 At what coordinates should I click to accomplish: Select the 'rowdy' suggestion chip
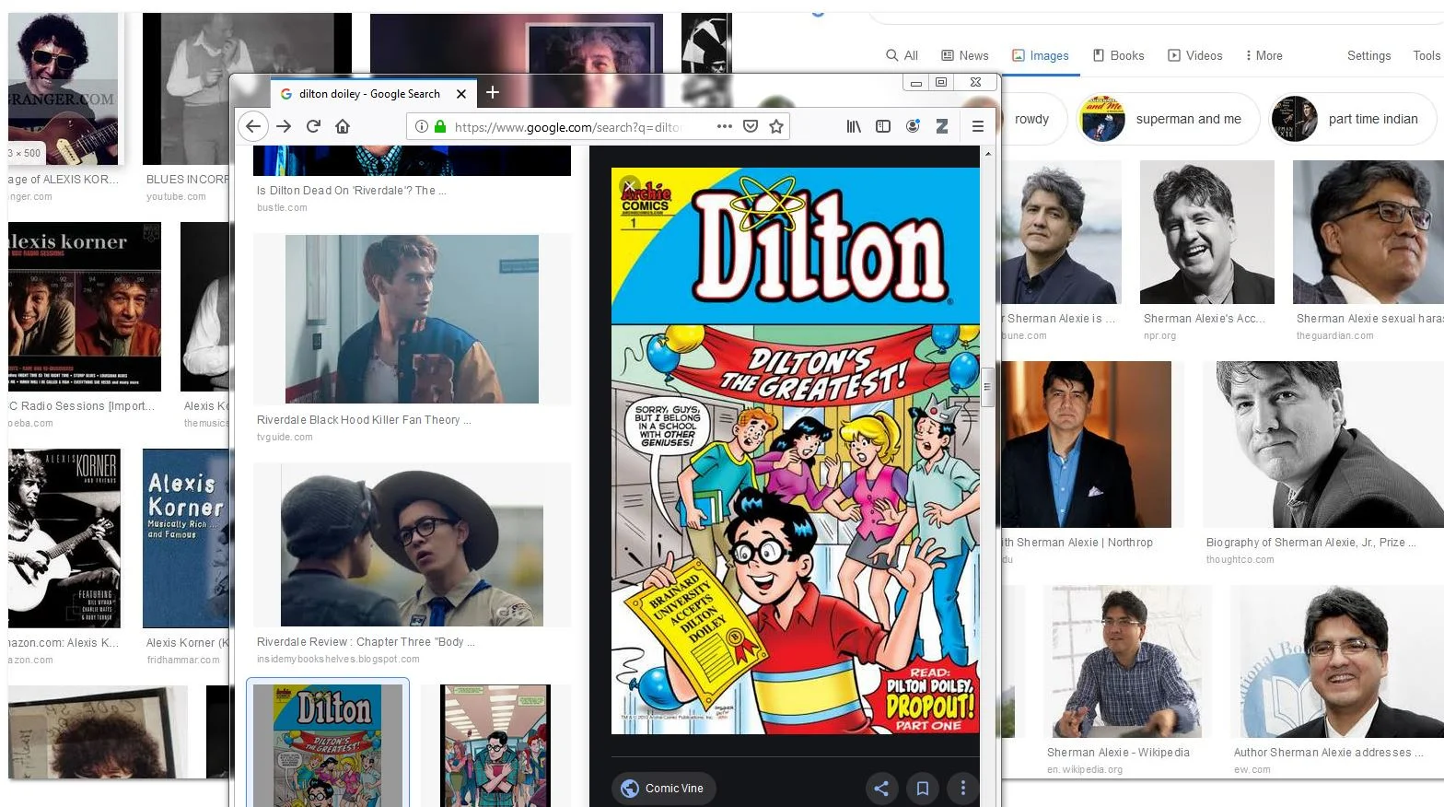[1035, 119]
